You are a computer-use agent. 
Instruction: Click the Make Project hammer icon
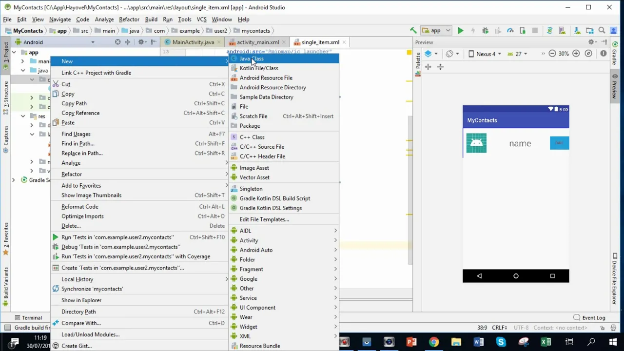point(413,30)
